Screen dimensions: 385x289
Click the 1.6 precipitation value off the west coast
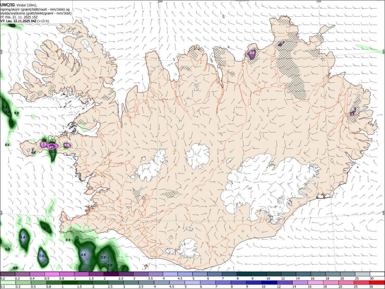[11, 122]
